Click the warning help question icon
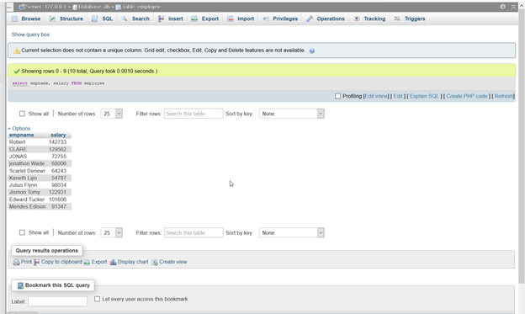Image resolution: width=525 pixels, height=314 pixels. click(x=312, y=51)
